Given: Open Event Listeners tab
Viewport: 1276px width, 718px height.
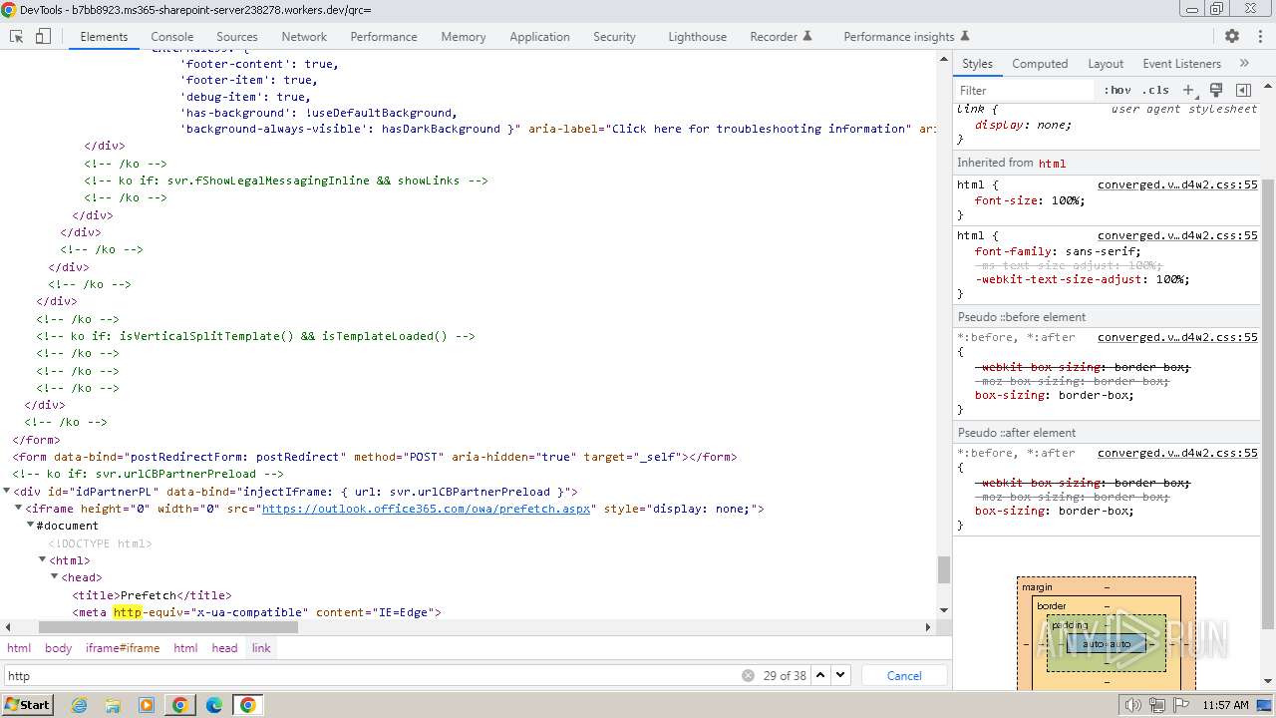Looking at the screenshot, I should click(x=1181, y=63).
